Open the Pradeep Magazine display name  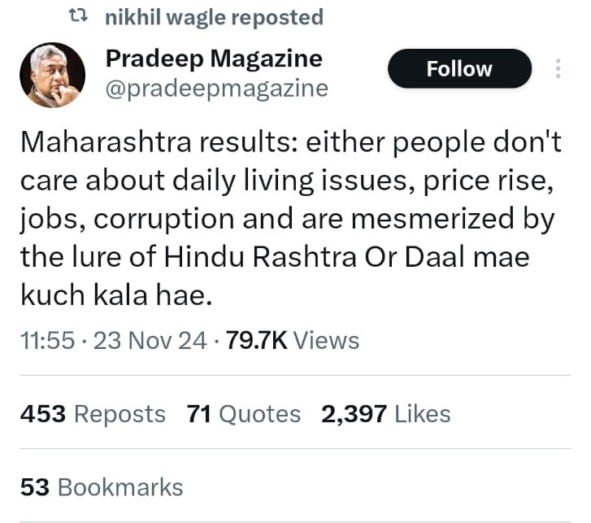214,59
